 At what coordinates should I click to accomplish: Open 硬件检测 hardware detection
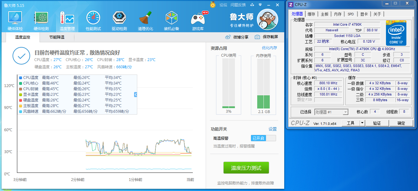coord(41,21)
